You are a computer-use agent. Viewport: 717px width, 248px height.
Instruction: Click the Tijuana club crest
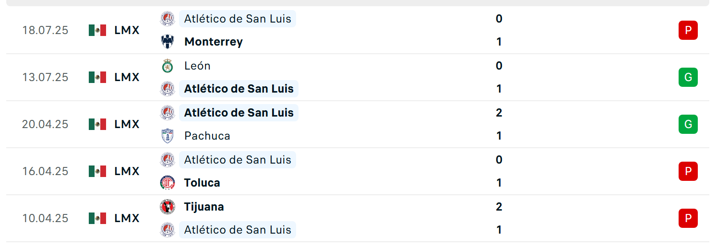coord(167,207)
